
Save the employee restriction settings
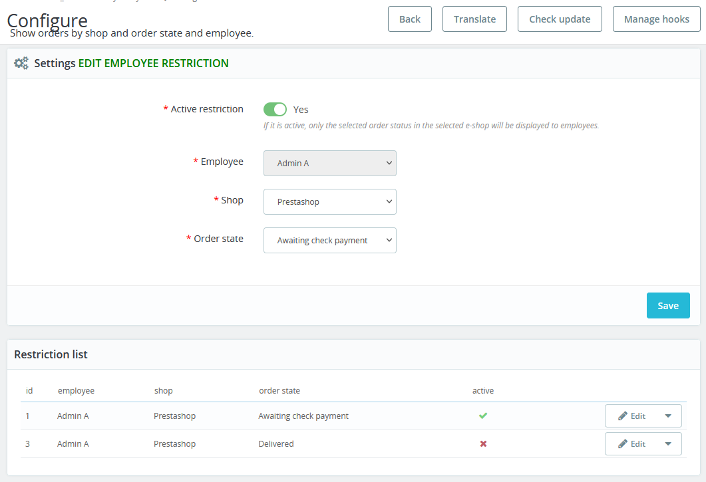point(667,306)
